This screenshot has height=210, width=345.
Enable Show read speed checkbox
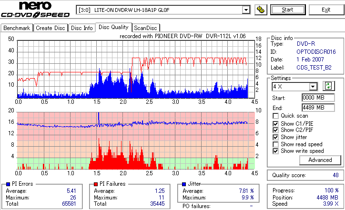coord(275,144)
